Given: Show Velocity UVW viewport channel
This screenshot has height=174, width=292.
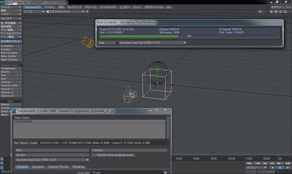Looking at the screenshot, I should 11,85.
